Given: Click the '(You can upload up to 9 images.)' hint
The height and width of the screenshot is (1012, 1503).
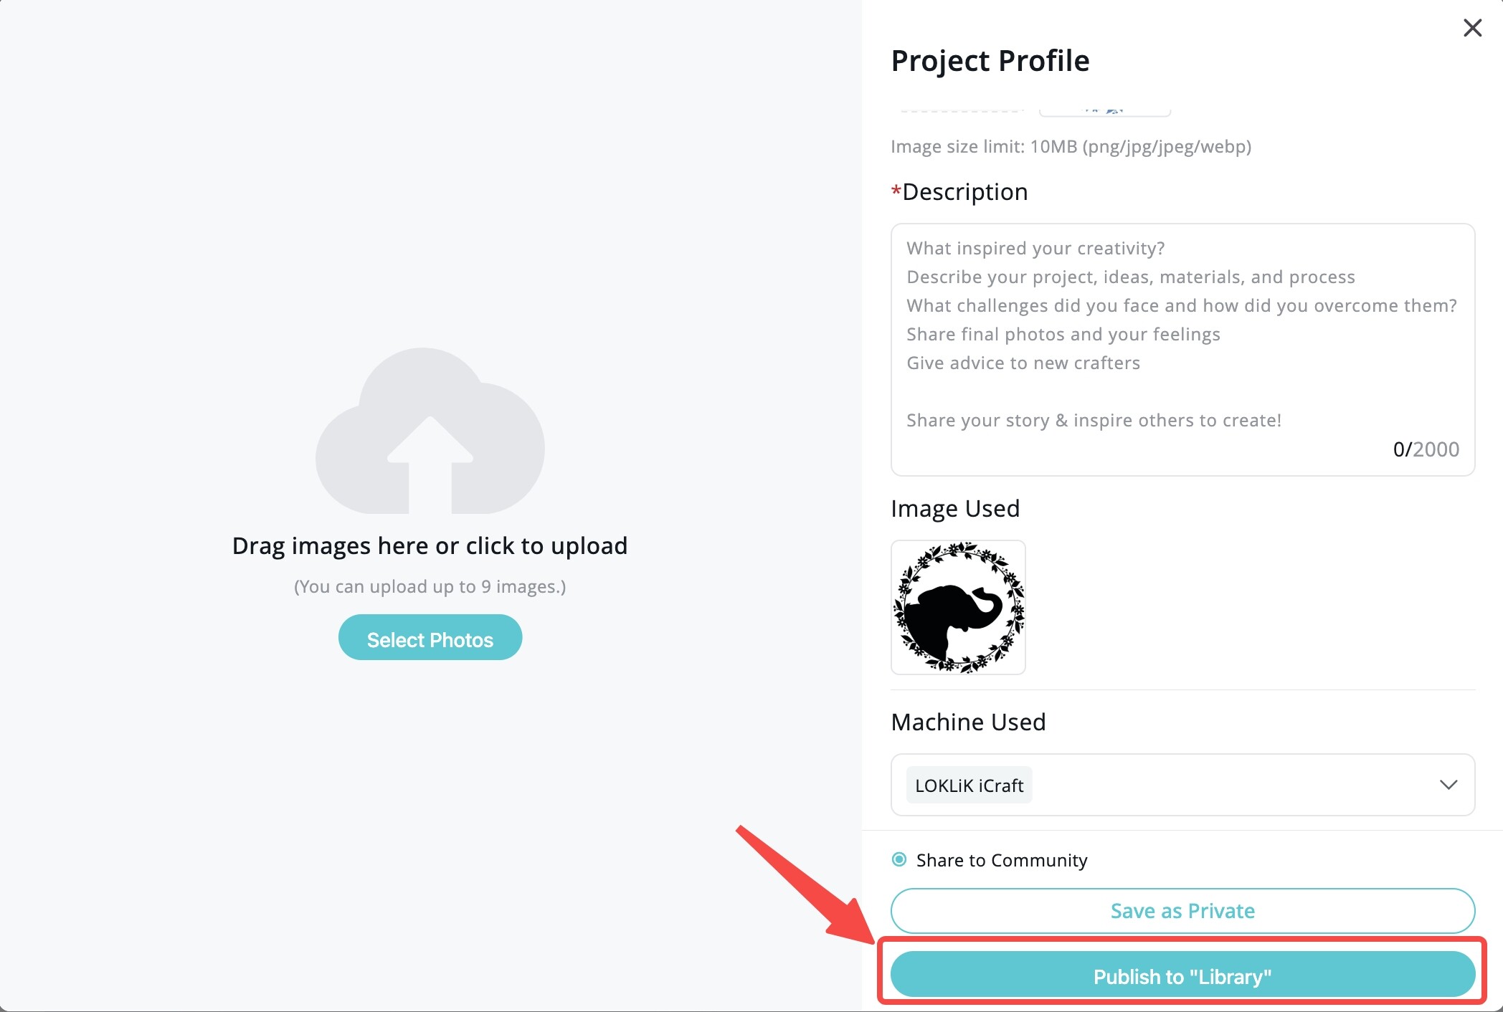Looking at the screenshot, I should coord(430,586).
